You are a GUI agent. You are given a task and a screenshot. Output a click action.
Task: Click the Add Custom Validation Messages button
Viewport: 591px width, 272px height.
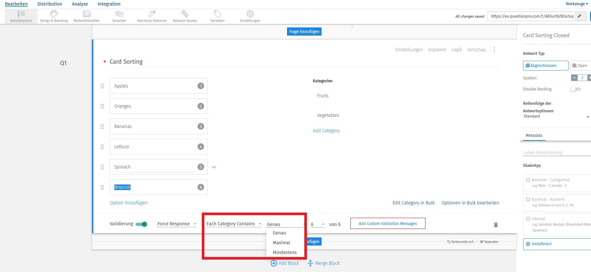tap(388, 224)
